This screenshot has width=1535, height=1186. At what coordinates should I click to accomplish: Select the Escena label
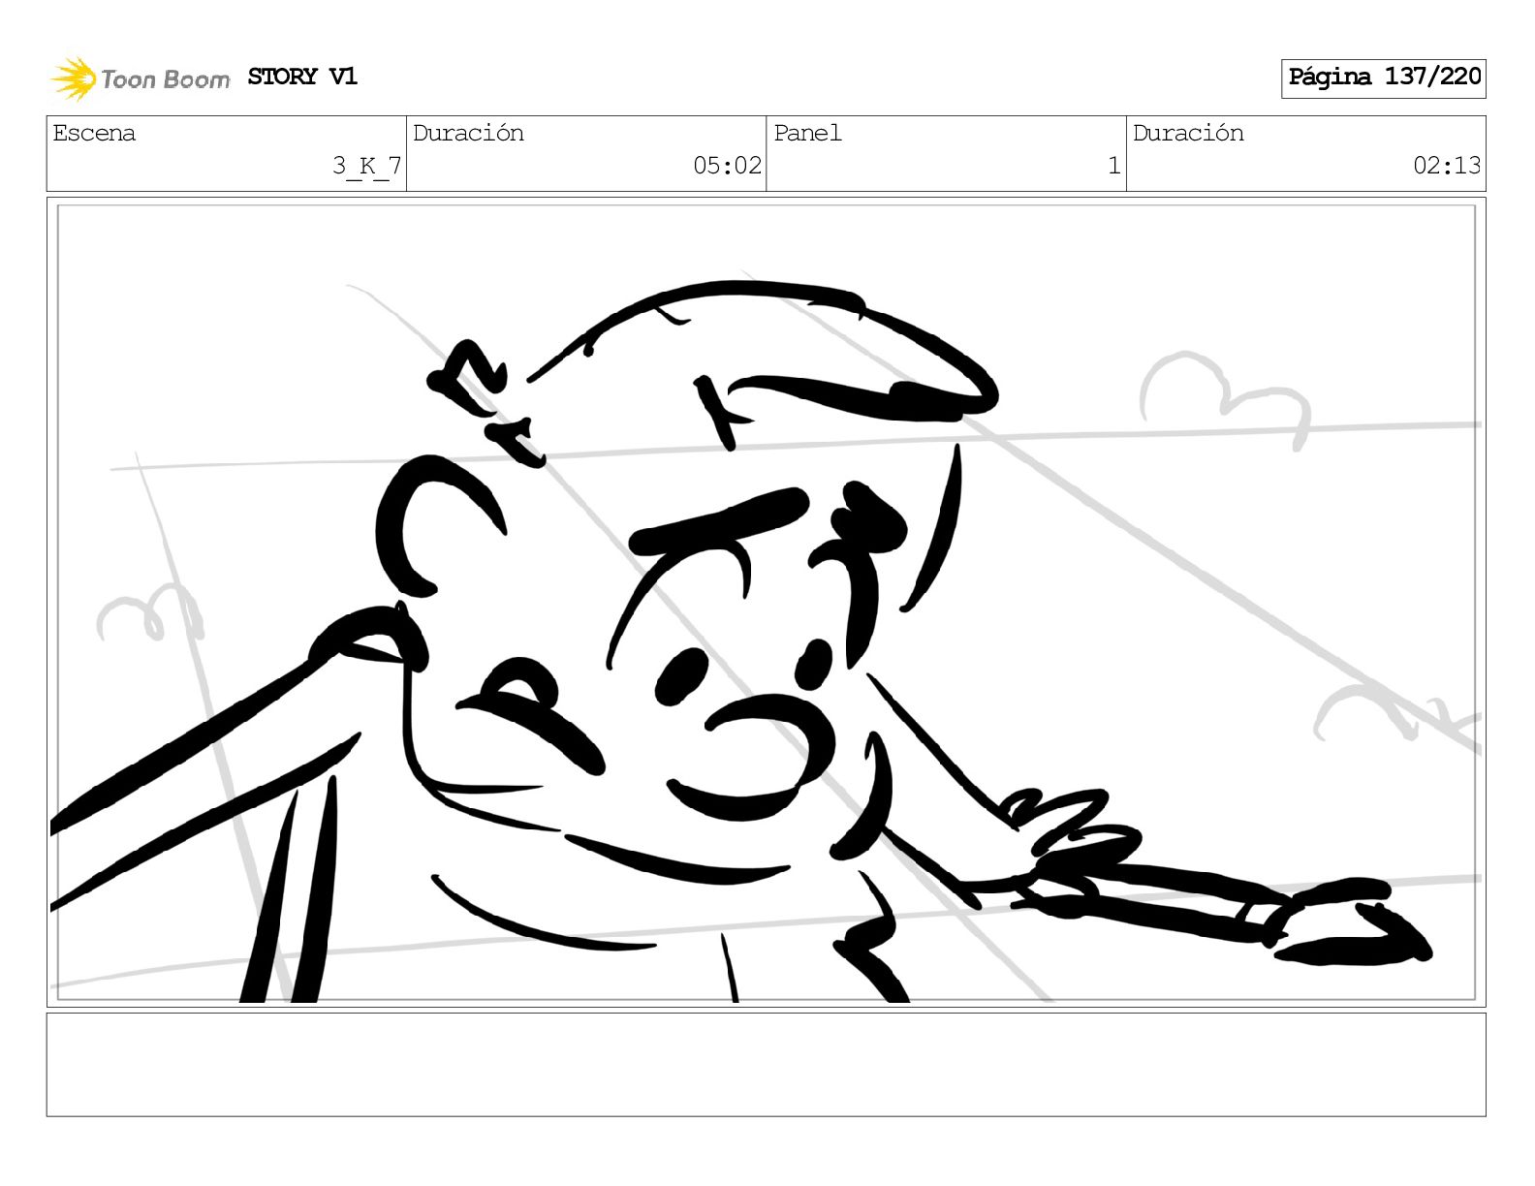coord(94,133)
